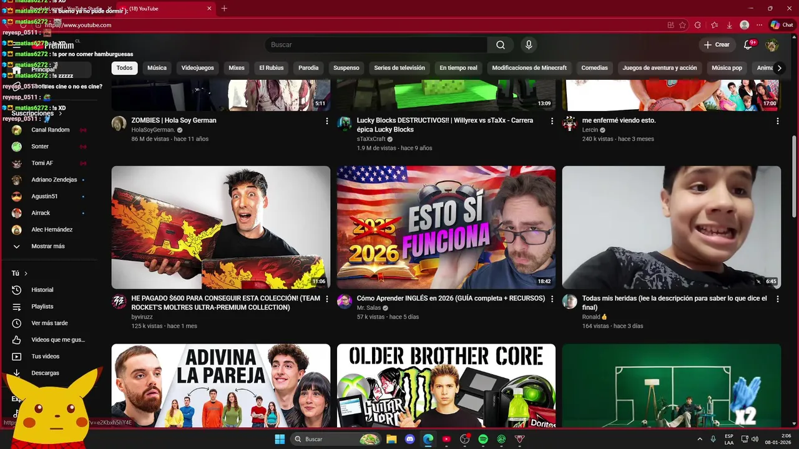Image resolution: width=799 pixels, height=449 pixels.
Task: Select Juegos de aventura y acción chip
Action: click(x=660, y=68)
